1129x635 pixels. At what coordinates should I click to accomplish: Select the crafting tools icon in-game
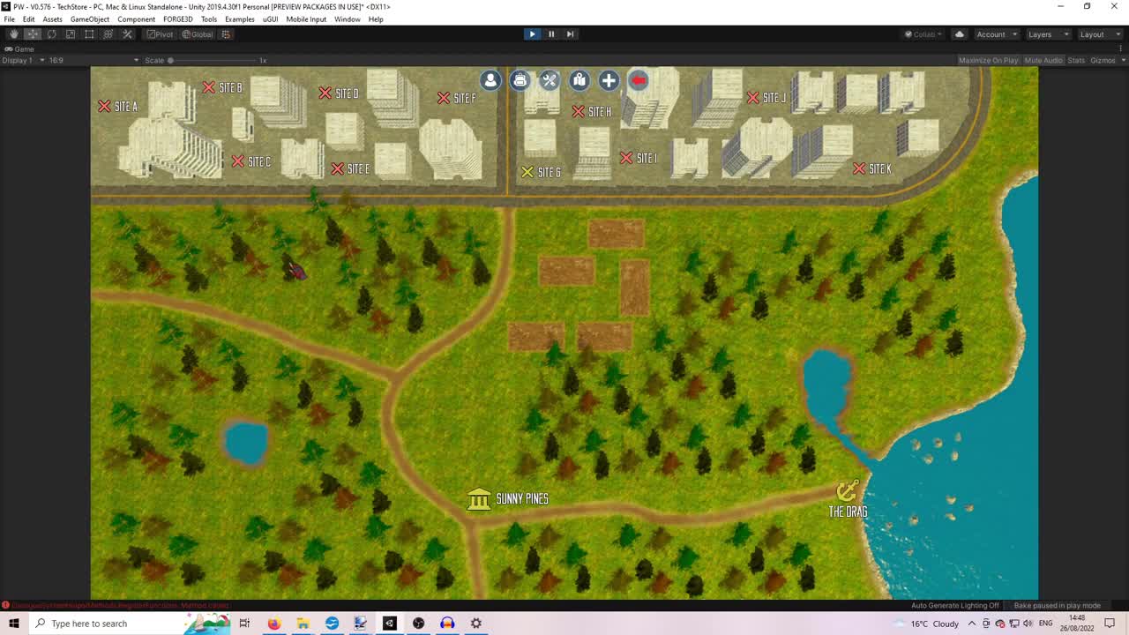pos(550,80)
